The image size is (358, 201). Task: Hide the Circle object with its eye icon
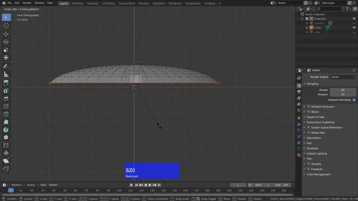click(354, 27)
